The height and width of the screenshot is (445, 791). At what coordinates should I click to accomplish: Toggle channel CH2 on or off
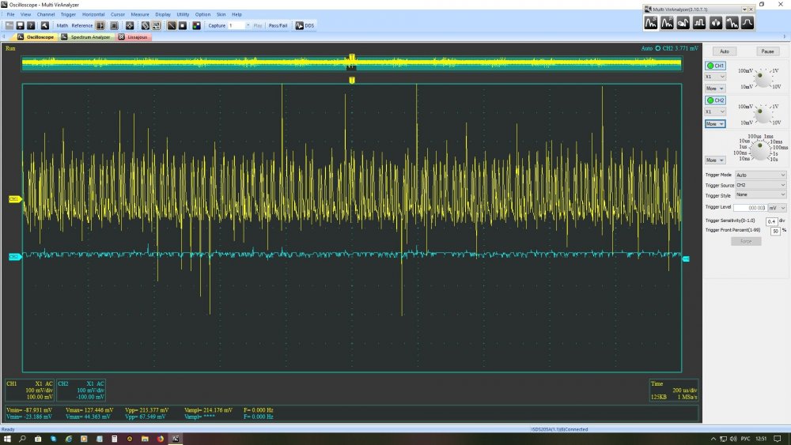pos(716,100)
